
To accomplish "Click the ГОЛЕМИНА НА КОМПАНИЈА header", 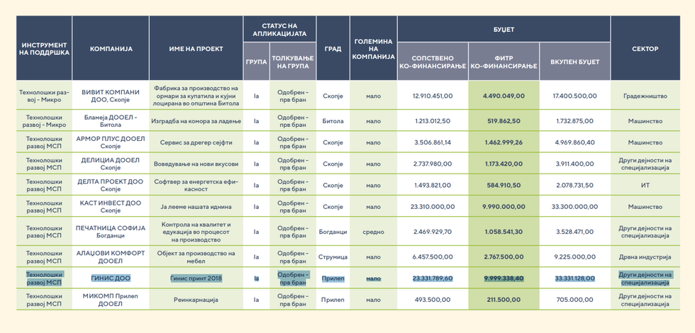I will 373,49.
